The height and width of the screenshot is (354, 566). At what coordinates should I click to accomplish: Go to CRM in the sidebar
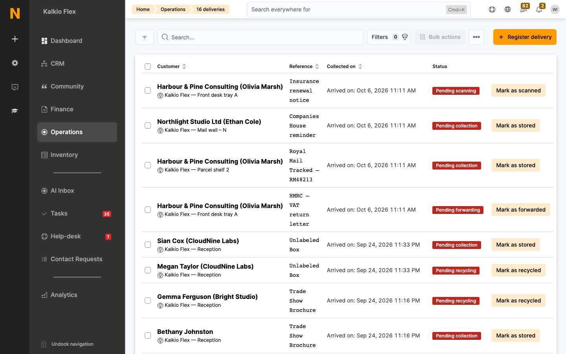point(77,64)
